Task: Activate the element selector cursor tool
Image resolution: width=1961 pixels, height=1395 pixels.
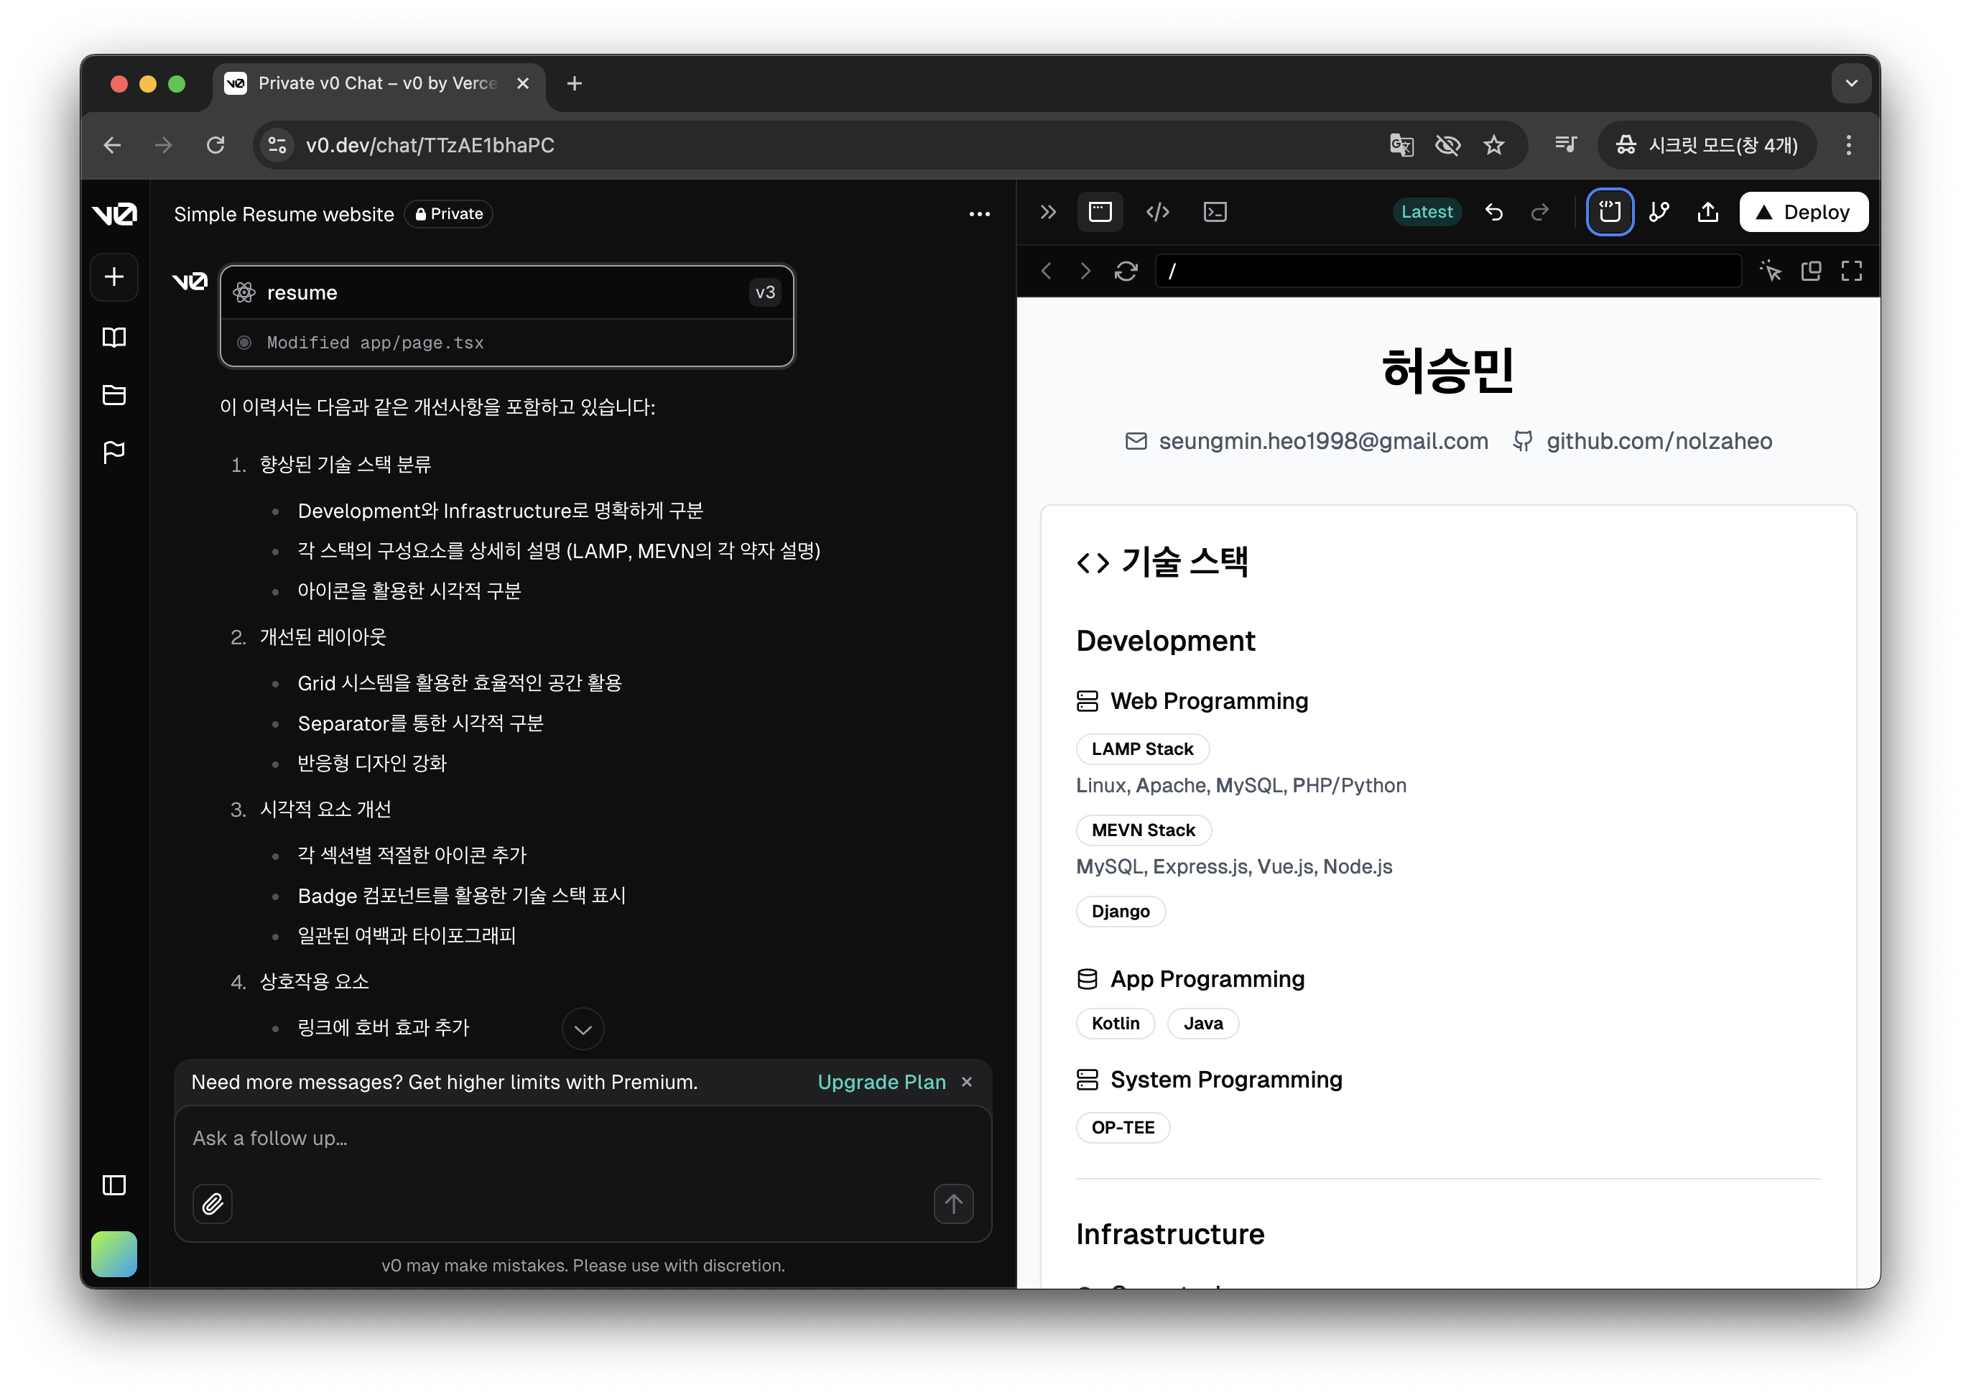Action: click(1771, 272)
